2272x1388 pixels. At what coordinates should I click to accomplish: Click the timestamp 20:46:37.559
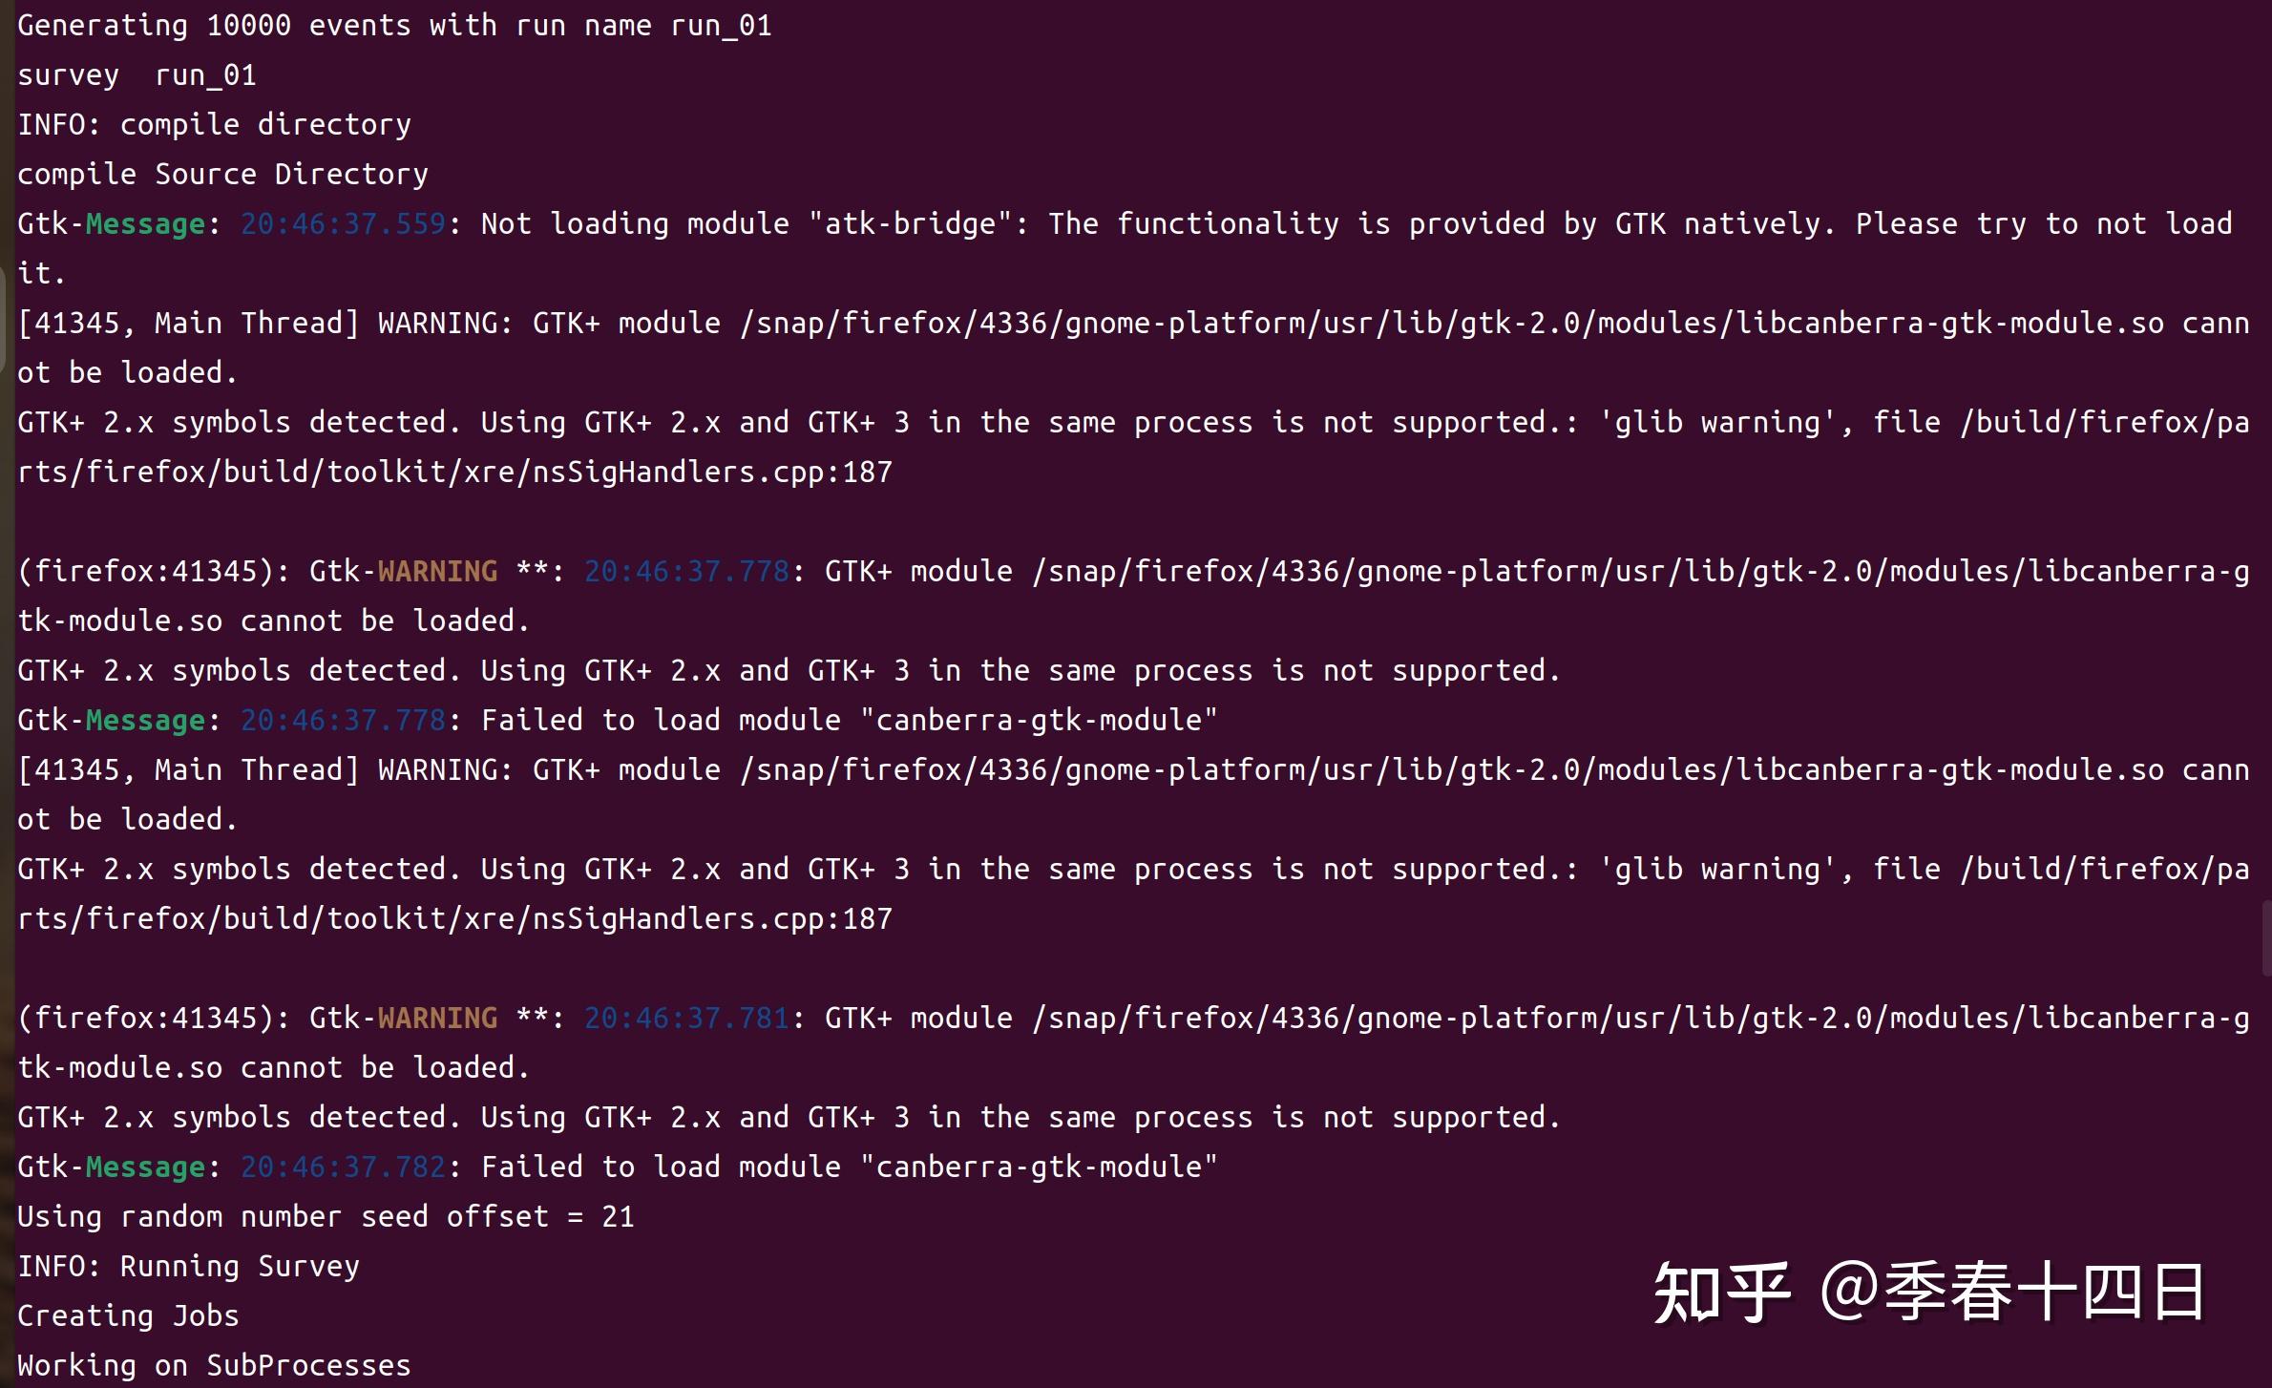tap(343, 224)
